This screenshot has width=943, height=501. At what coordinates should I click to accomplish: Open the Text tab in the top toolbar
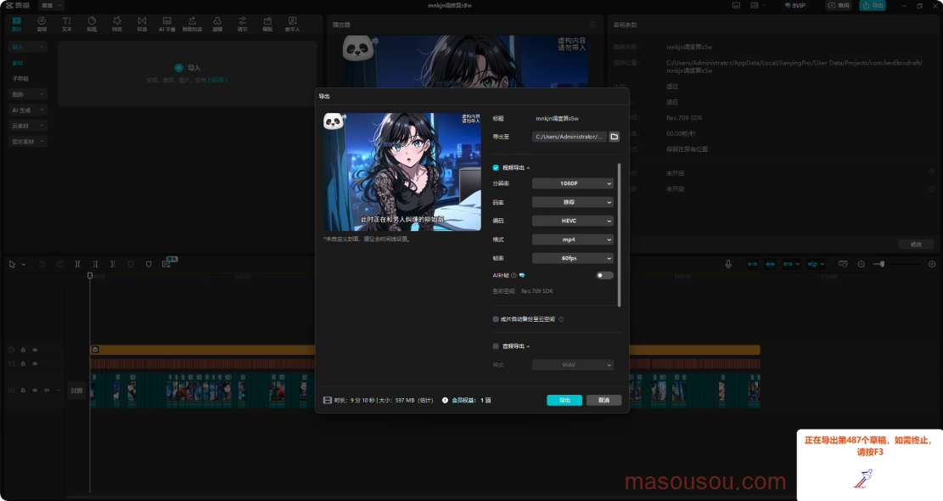click(x=67, y=24)
